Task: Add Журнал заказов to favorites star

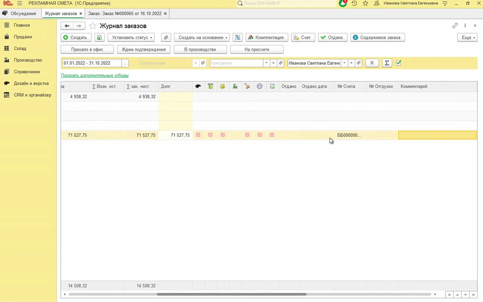Action: [93, 26]
